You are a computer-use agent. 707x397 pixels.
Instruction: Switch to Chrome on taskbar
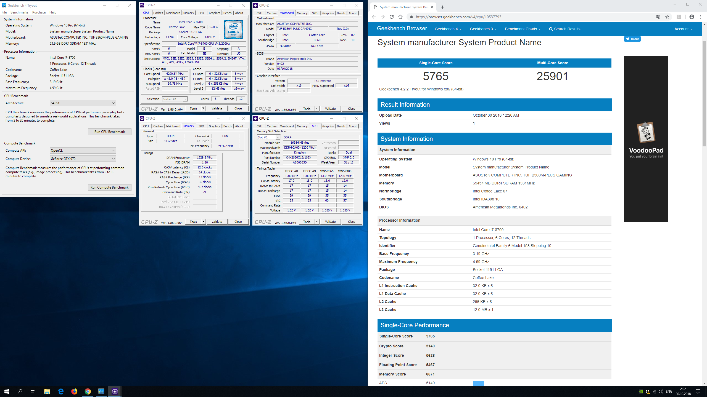click(88, 391)
